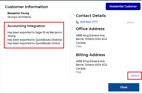Open the Details link
The image size is (142, 94).
(x=135, y=76)
